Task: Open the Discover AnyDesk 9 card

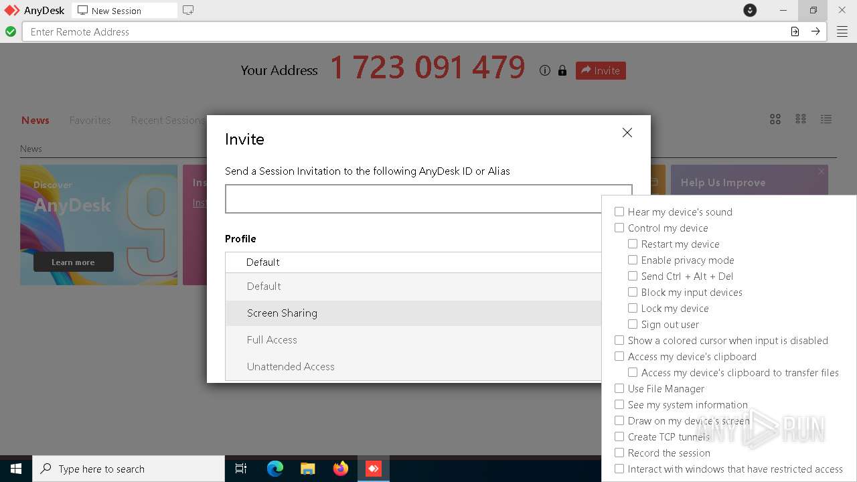Action: point(99,225)
